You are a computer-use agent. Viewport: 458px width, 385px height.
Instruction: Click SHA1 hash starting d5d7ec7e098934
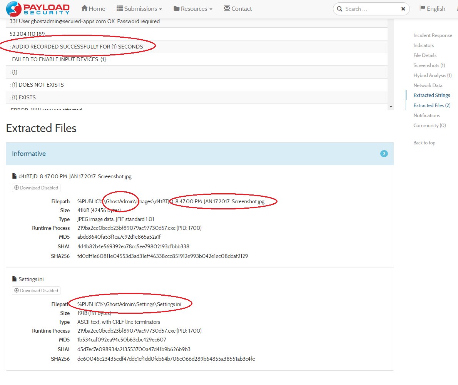tap(134, 349)
